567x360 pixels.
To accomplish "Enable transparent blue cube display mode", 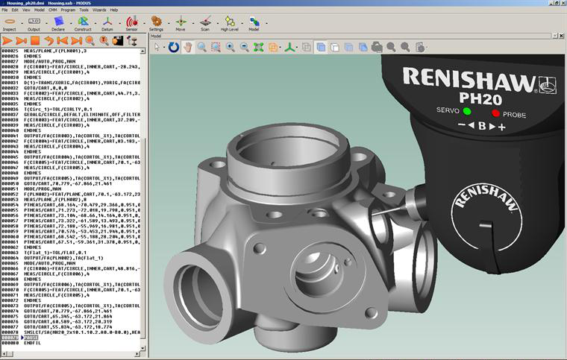I will 349,47.
